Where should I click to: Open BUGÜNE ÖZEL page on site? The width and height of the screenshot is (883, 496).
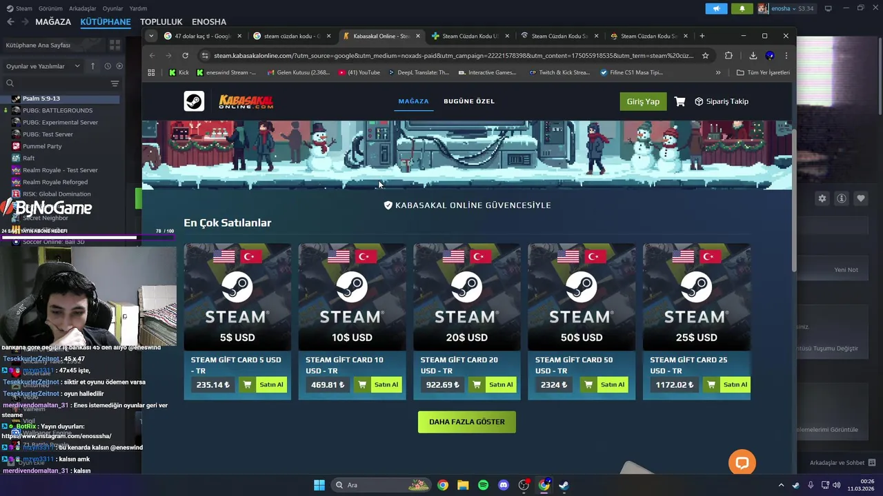[x=469, y=101]
